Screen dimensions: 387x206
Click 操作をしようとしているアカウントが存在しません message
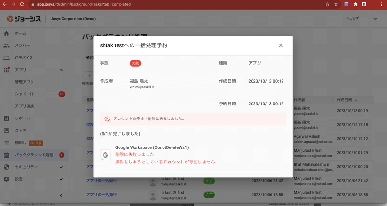[165, 162]
